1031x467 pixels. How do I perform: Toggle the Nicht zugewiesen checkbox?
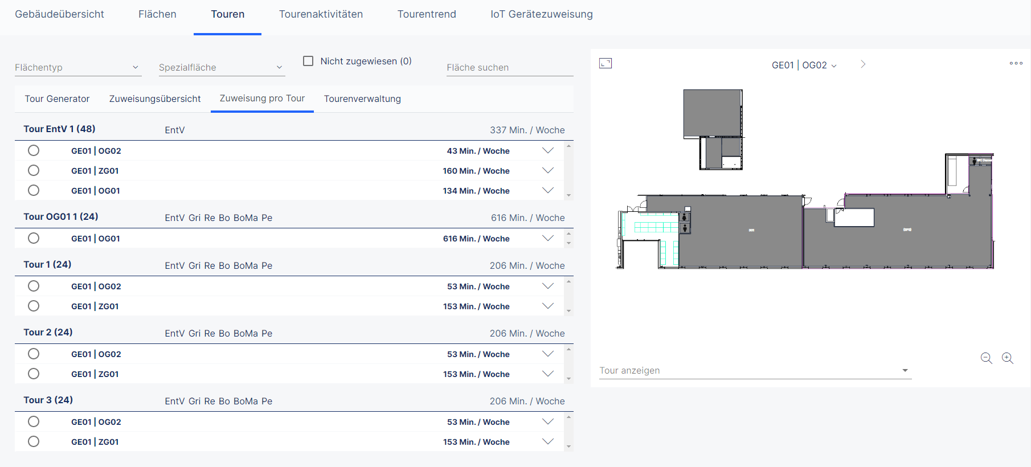pyautogui.click(x=308, y=61)
